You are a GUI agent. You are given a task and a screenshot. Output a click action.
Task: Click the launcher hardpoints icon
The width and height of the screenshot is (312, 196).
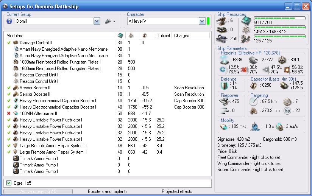tap(222, 30)
